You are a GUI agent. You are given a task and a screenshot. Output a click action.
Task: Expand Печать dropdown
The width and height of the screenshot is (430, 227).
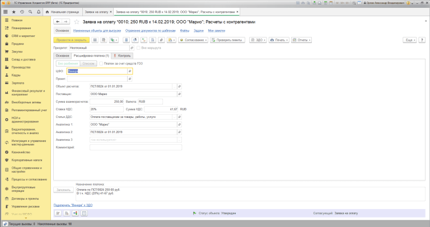pos(279,40)
